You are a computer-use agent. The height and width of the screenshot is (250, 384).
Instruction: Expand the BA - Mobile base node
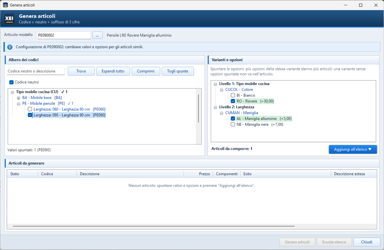coord(18,98)
